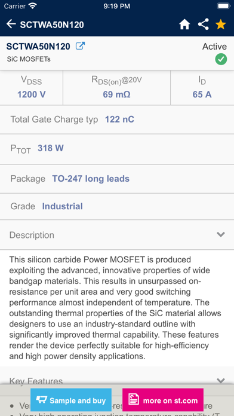This screenshot has height=416, width=234.
Task: Collapse the Key Features section chevron
Action: pyautogui.click(x=220, y=381)
